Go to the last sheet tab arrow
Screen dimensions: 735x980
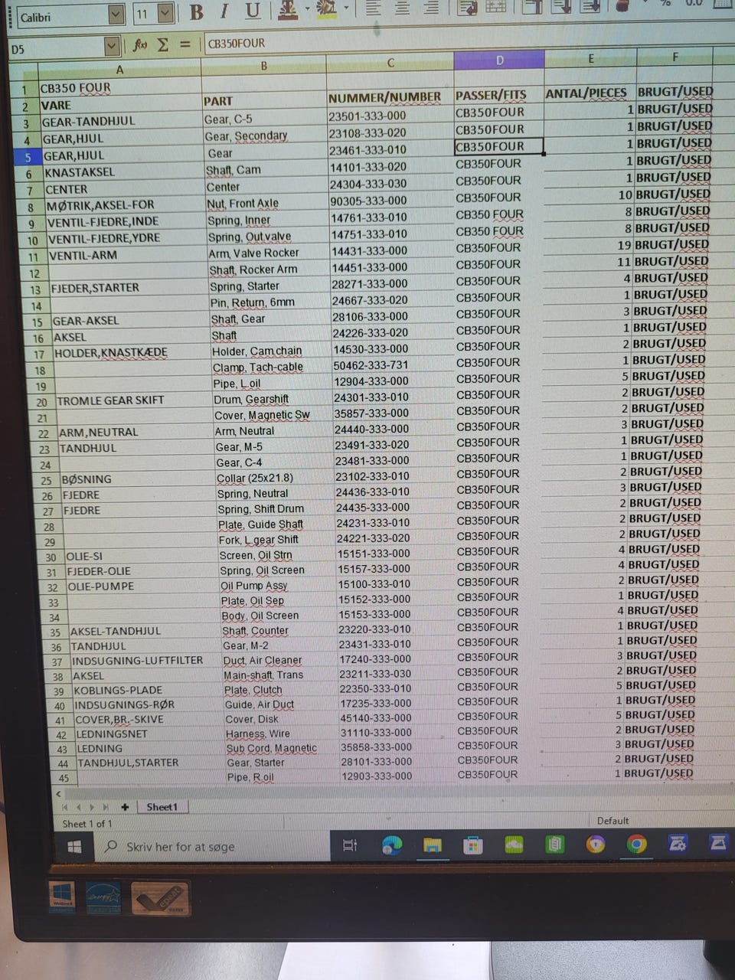click(x=106, y=807)
